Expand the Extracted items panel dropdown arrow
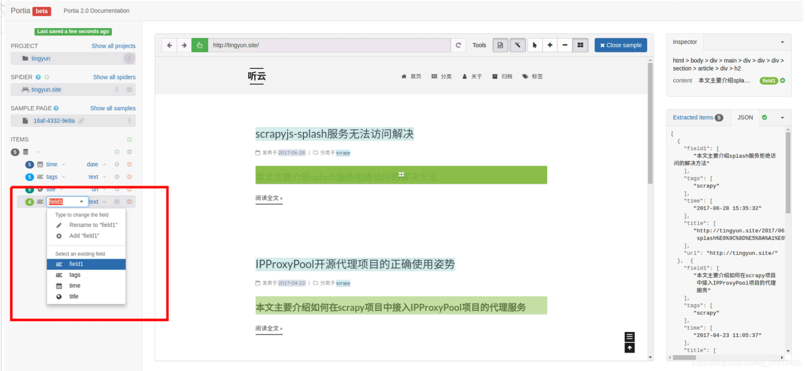The height and width of the screenshot is (371, 805). point(782,118)
